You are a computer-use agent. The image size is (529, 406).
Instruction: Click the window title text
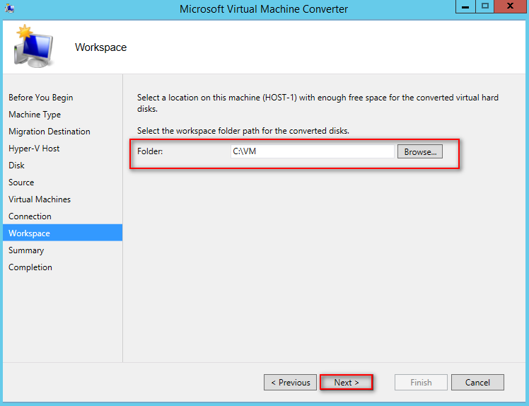tap(264, 8)
